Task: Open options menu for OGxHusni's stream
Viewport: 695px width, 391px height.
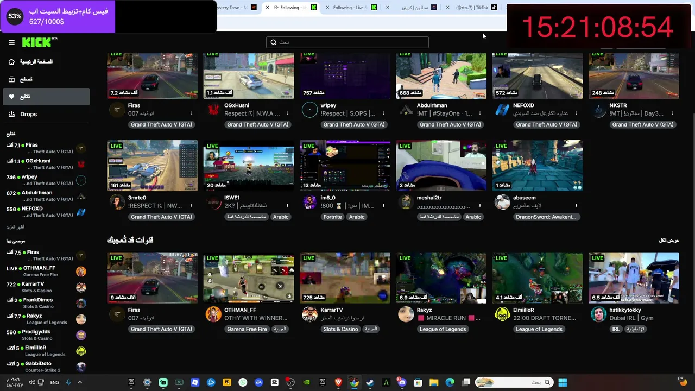Action: [x=287, y=113]
